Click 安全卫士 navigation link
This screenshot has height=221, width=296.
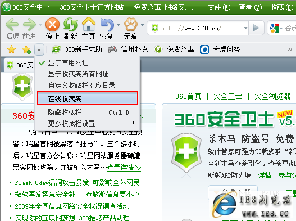tap(227, 96)
